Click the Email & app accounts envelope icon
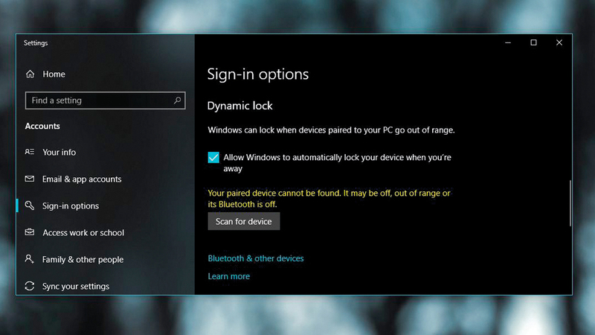The height and width of the screenshot is (335, 595). (30, 179)
